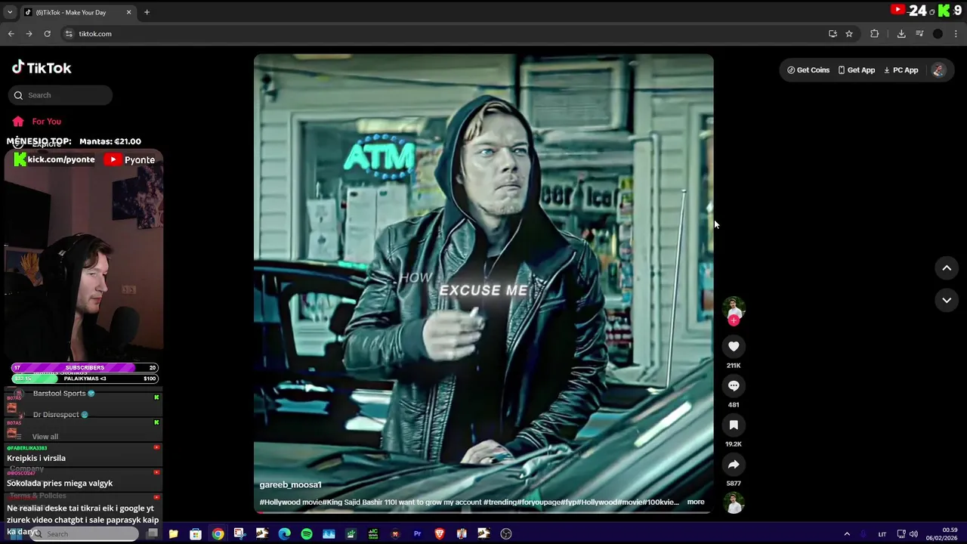Reload the TikTok page
Viewport: 967px width, 544px height.
click(x=47, y=34)
